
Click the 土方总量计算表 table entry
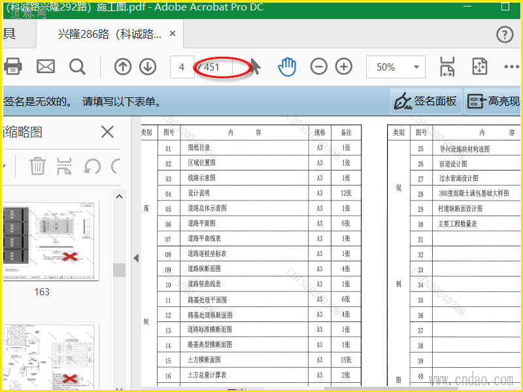207,375
